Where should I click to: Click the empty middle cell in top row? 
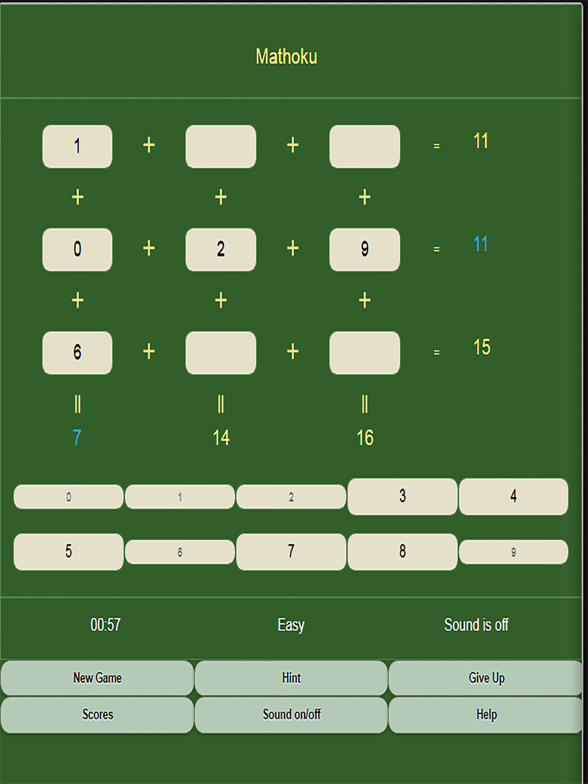[x=221, y=146]
